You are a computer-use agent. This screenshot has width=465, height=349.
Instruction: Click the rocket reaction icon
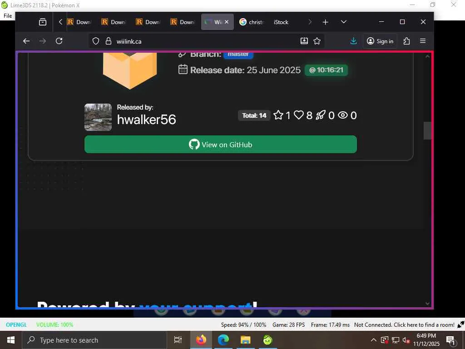(321, 115)
